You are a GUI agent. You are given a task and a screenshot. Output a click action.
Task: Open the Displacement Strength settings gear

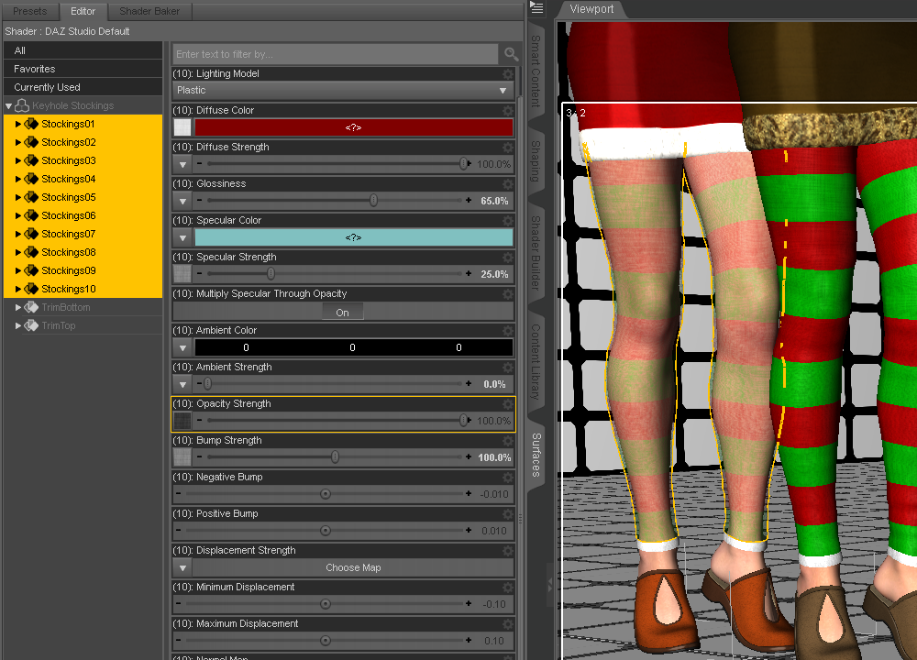point(508,551)
